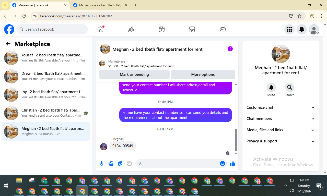Click message text 9184100549
The width and height of the screenshot is (327, 196).
pyautogui.click(x=123, y=146)
